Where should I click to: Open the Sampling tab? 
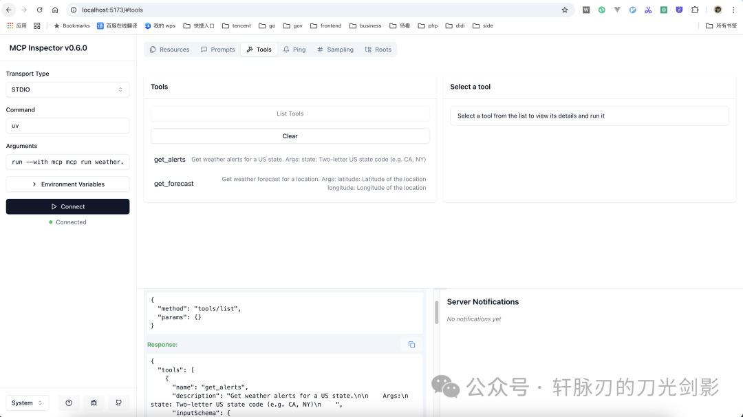point(335,50)
